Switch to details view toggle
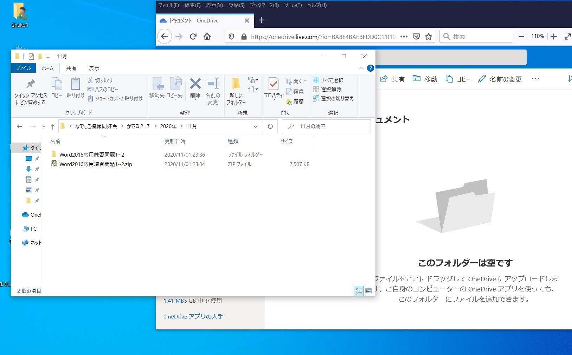This screenshot has height=355, width=572. pyautogui.click(x=359, y=291)
